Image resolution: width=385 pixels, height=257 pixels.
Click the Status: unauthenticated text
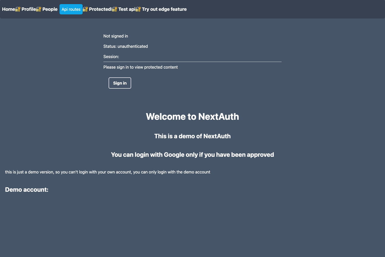(126, 46)
